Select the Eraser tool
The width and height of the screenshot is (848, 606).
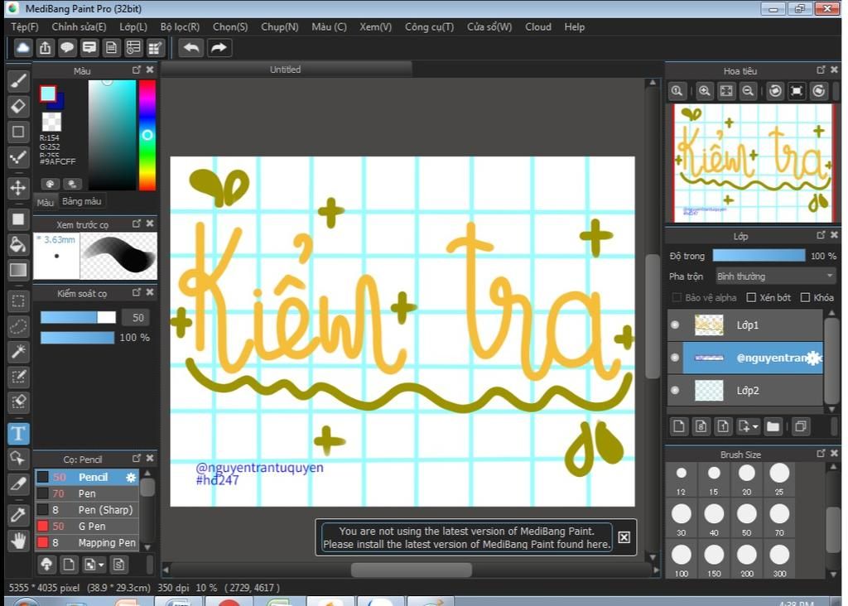click(x=18, y=107)
